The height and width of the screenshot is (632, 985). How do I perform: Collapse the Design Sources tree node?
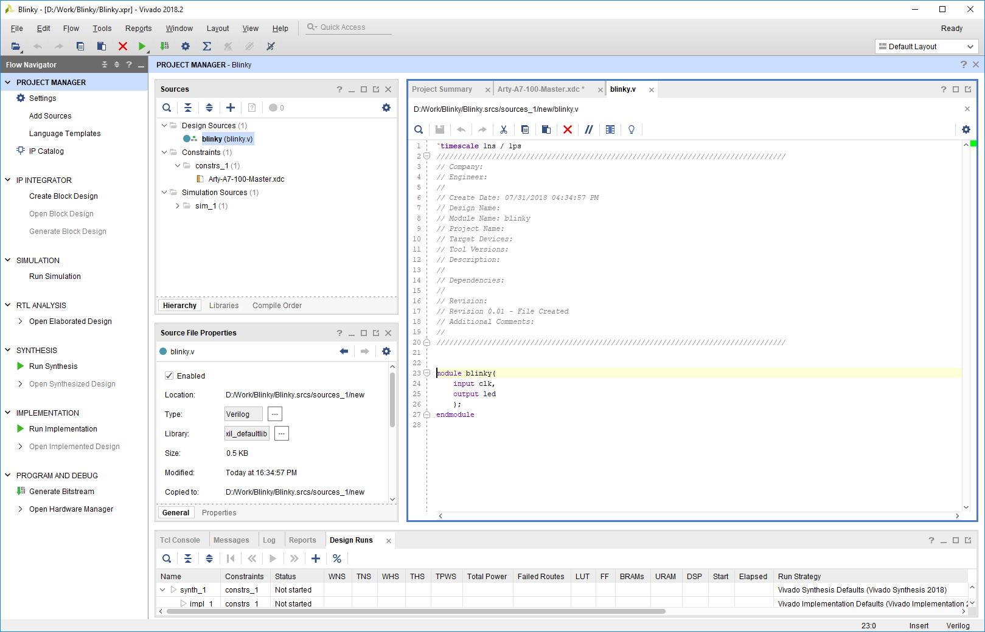164,126
